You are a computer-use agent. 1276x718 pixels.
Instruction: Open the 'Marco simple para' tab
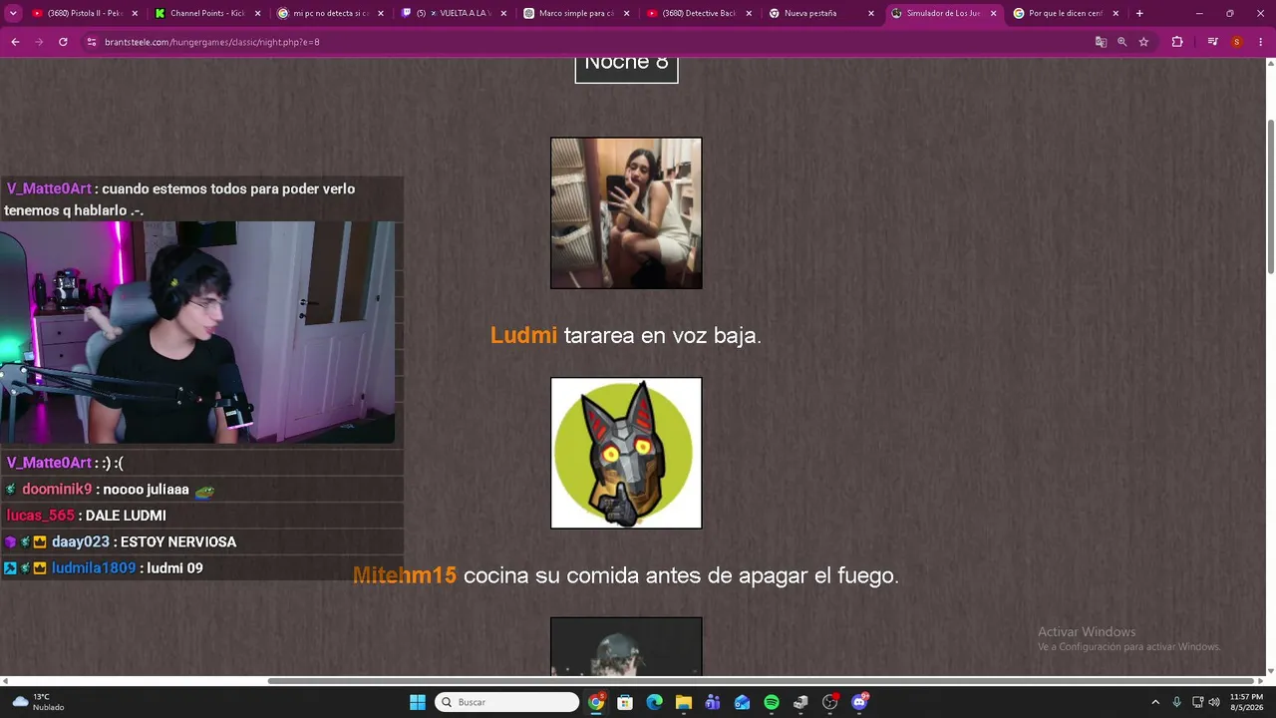click(575, 13)
